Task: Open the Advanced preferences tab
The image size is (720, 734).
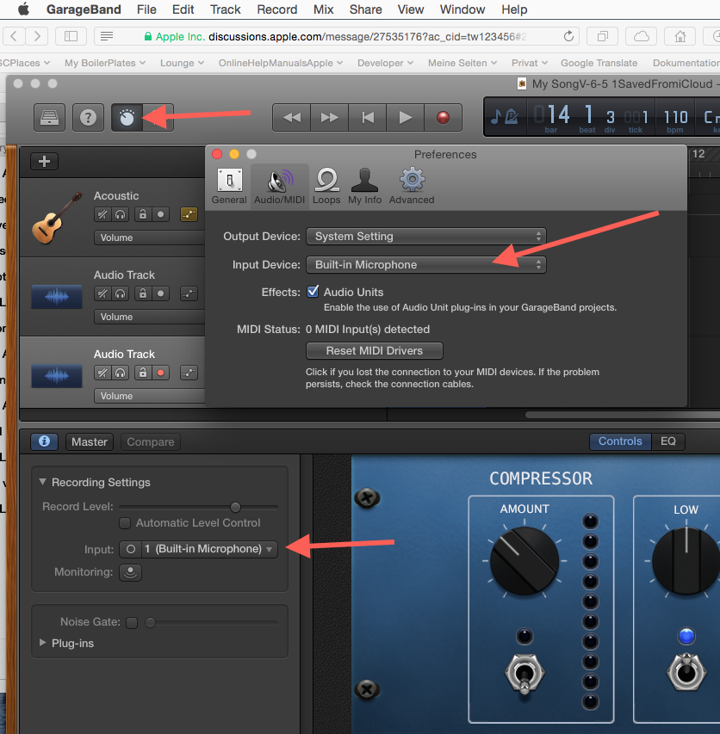Action: (x=412, y=187)
